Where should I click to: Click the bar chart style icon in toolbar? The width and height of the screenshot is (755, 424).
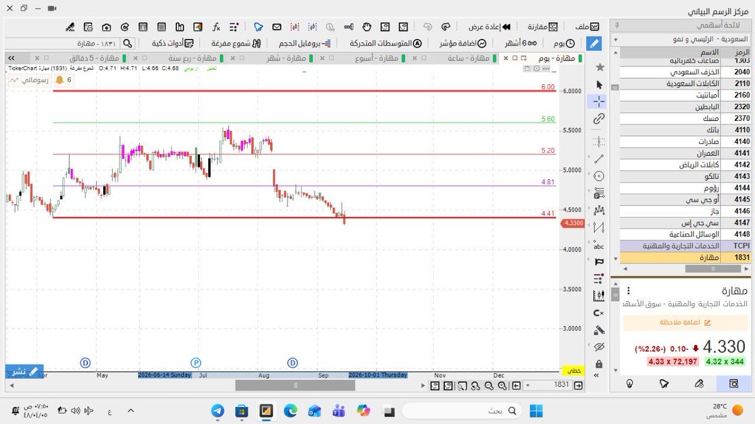click(x=179, y=27)
